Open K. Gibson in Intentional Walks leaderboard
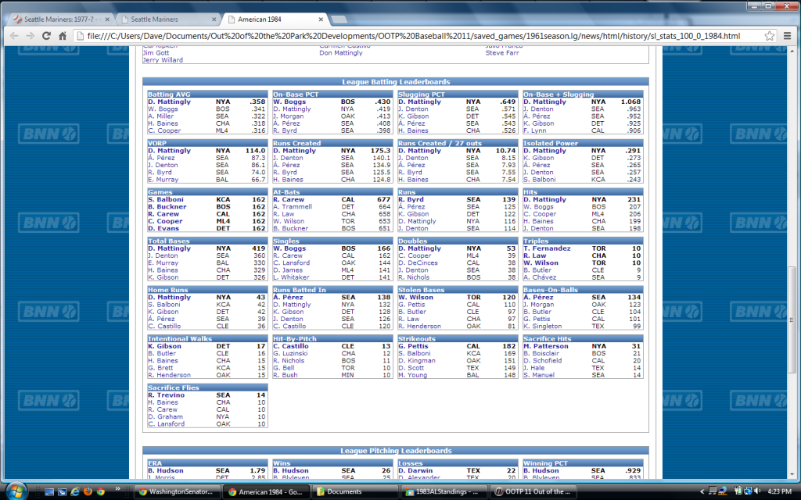Image resolution: width=801 pixels, height=500 pixels. click(x=164, y=346)
